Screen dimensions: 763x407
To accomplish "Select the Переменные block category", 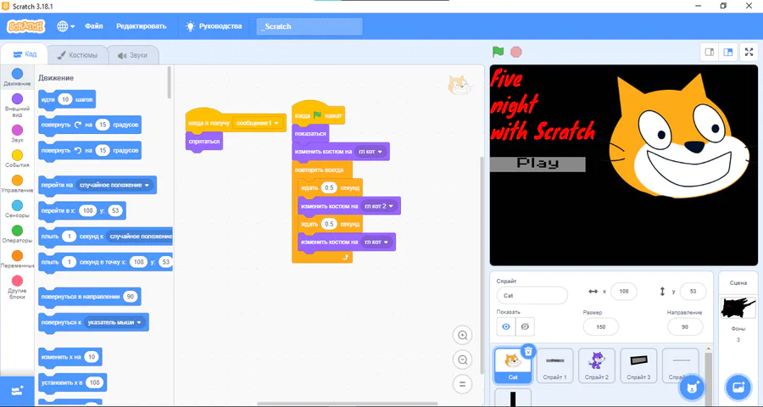I will (17, 259).
